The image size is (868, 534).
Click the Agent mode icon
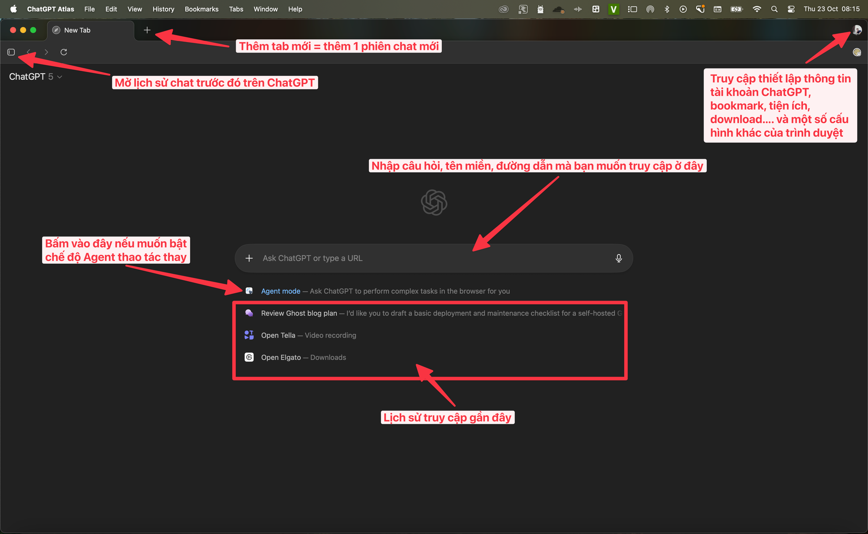coord(249,291)
